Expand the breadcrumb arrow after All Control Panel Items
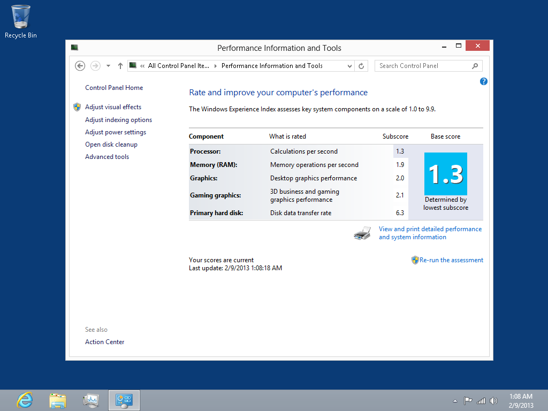The height and width of the screenshot is (411, 548). click(215, 66)
